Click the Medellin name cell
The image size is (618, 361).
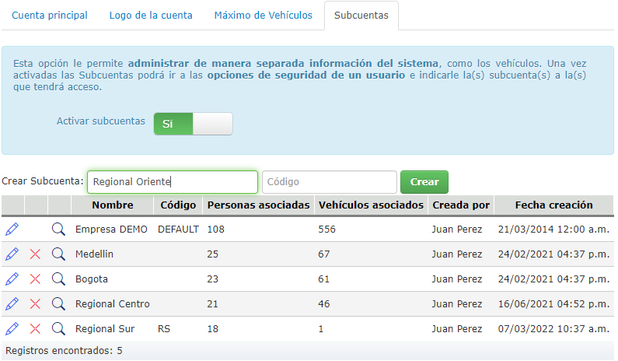tap(94, 254)
